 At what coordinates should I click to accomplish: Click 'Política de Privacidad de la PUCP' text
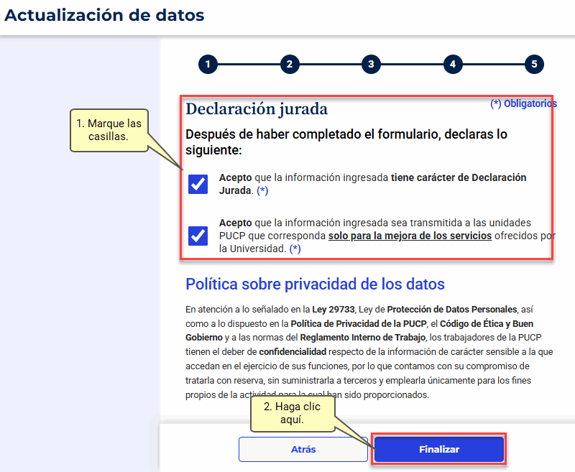coord(359,323)
